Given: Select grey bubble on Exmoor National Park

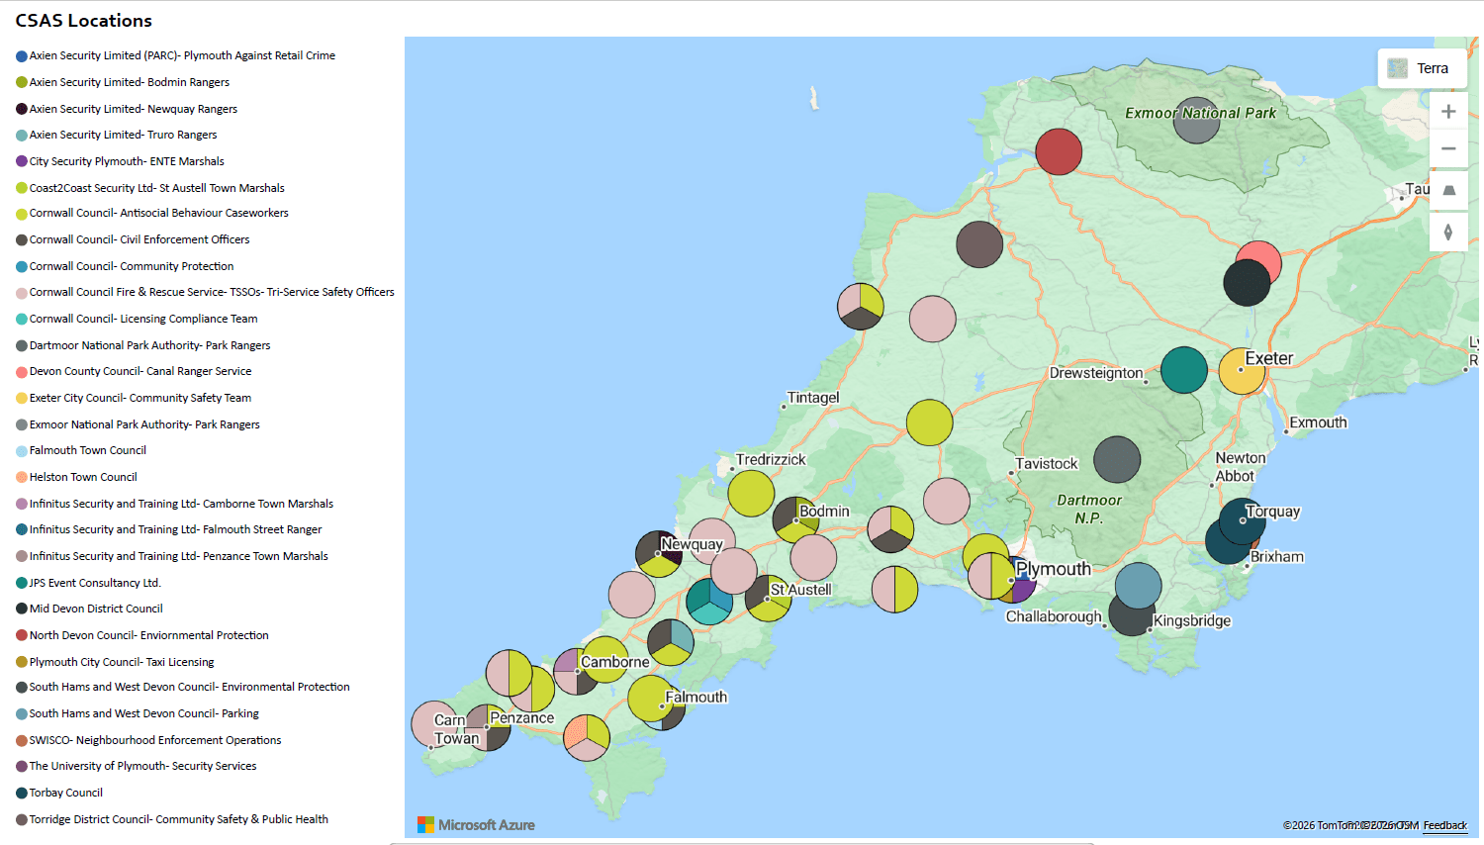Looking at the screenshot, I should coord(1196,120).
